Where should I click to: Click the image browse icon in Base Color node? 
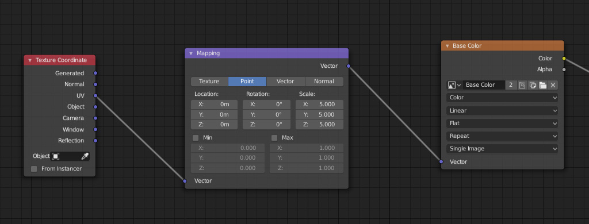(x=454, y=85)
